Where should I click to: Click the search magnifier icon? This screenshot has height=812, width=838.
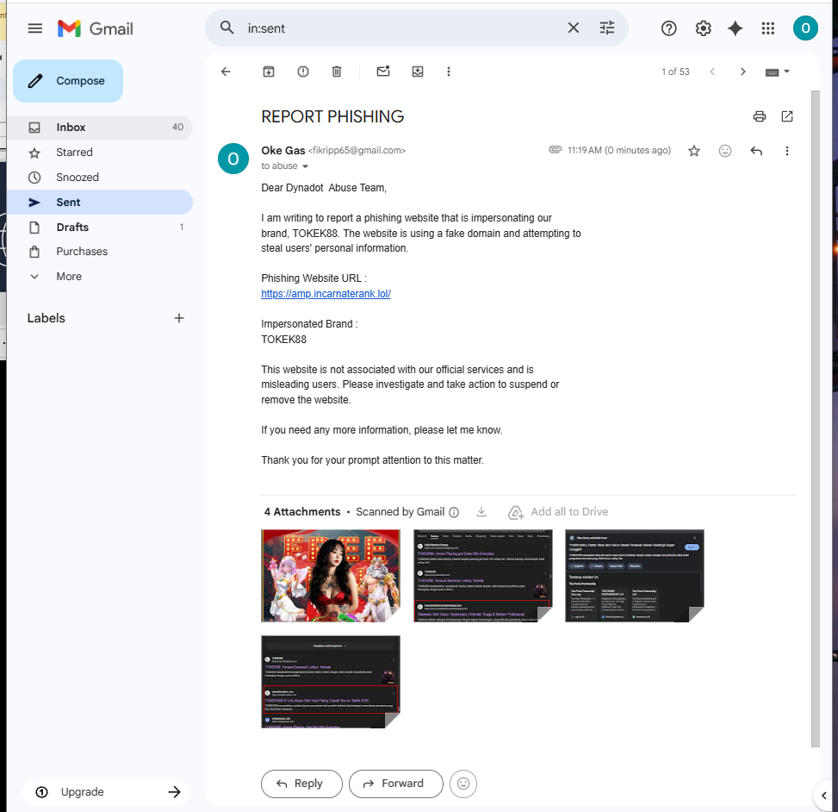[227, 28]
